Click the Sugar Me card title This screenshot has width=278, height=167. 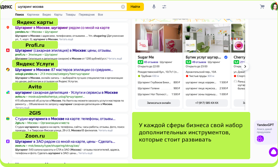point(146,57)
